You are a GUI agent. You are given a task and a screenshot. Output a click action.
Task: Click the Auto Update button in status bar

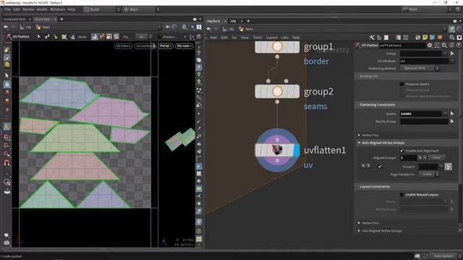pos(443,256)
